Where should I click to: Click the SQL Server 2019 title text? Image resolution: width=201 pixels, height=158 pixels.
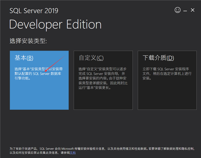tap(34, 11)
